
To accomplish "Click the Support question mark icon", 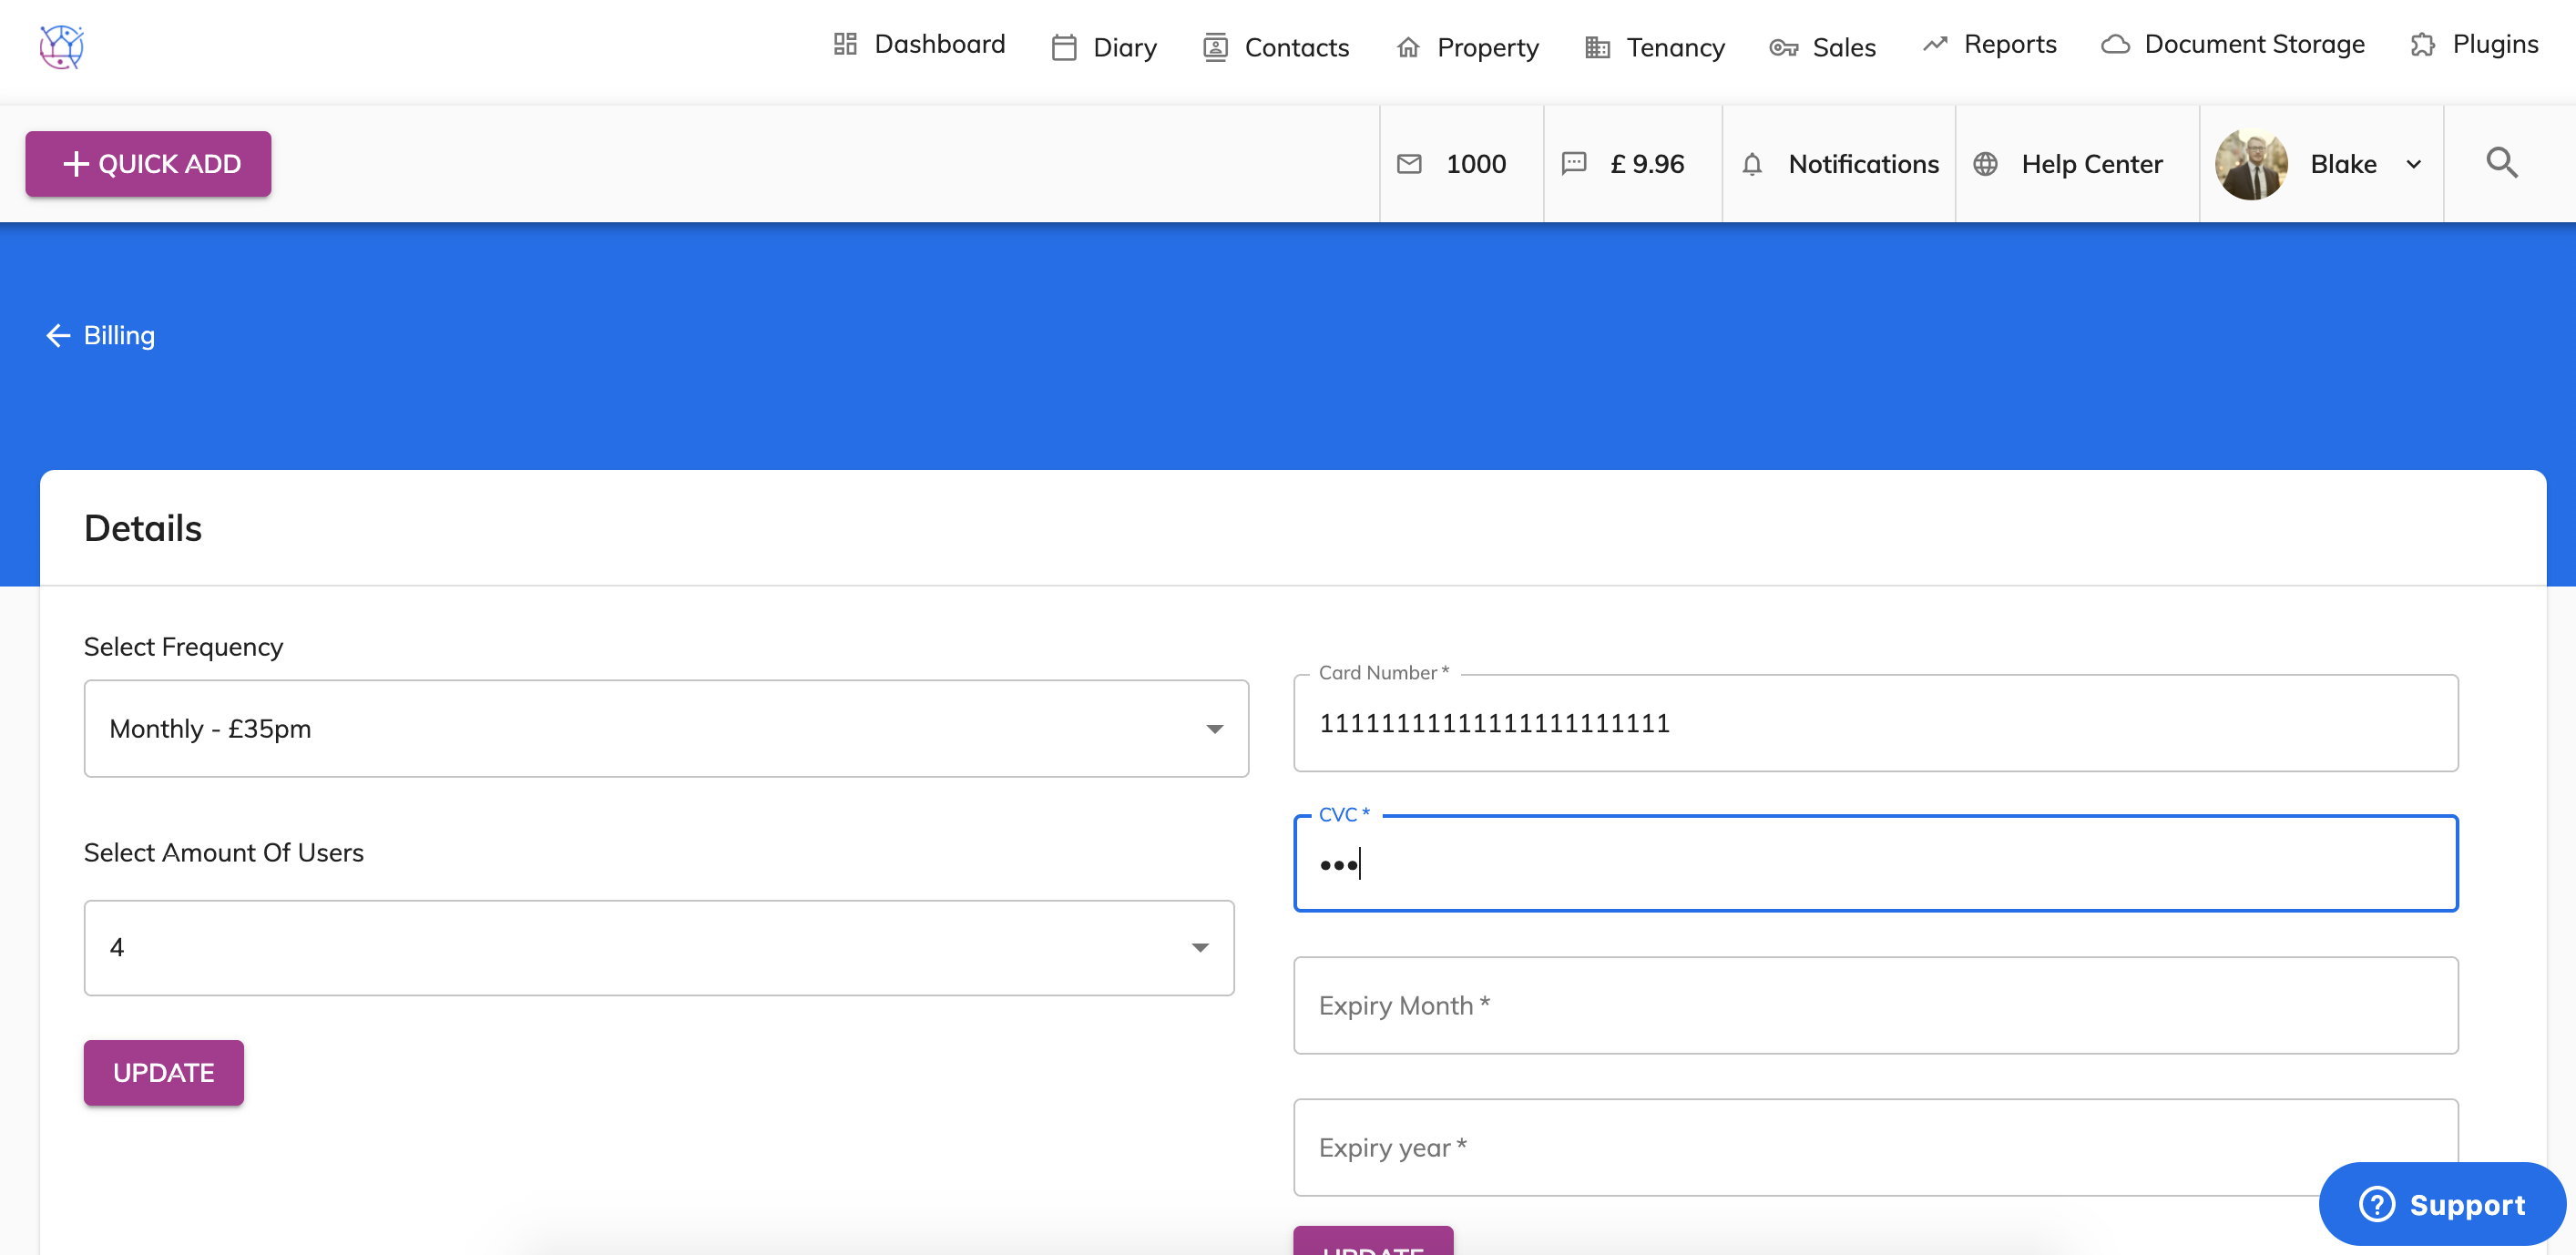I will (2376, 1204).
